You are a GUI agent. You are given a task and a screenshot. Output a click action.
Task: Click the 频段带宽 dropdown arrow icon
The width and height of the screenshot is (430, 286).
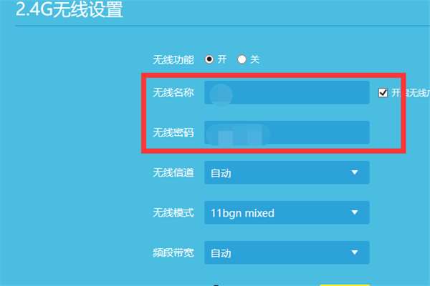(x=354, y=252)
